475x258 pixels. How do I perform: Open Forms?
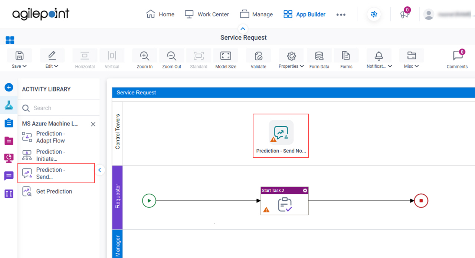coord(346,59)
